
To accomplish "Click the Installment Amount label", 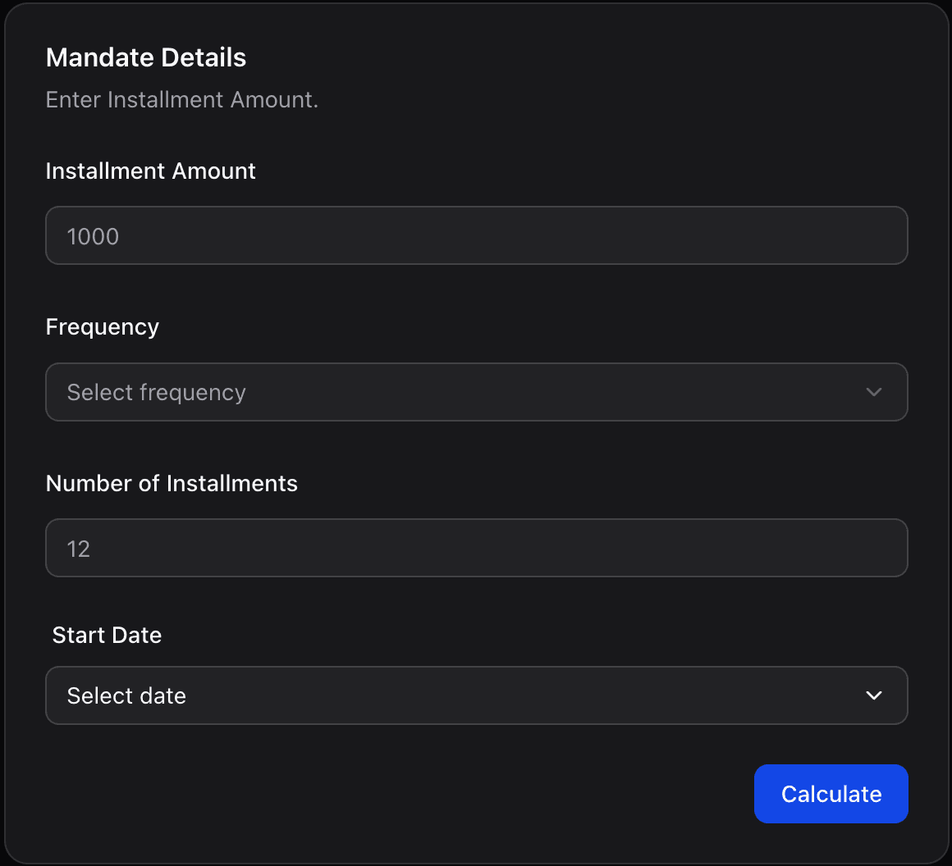I will (150, 171).
